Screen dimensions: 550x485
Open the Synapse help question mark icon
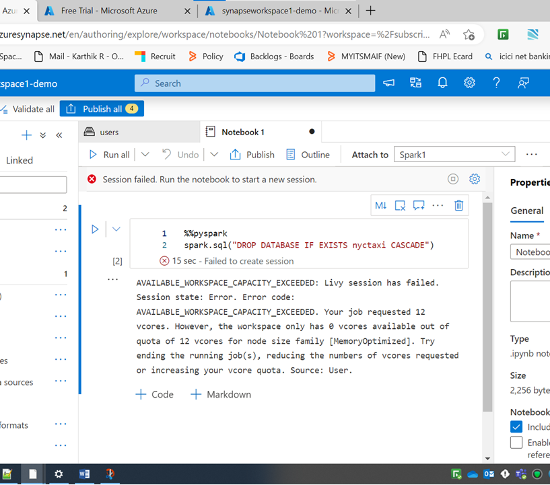click(x=496, y=82)
